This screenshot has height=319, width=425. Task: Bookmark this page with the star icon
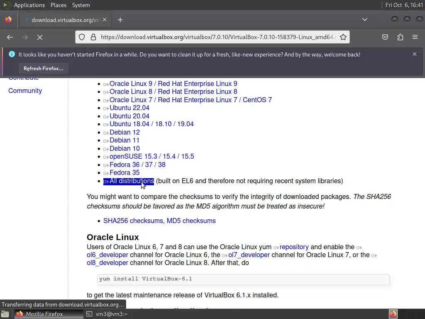(343, 37)
